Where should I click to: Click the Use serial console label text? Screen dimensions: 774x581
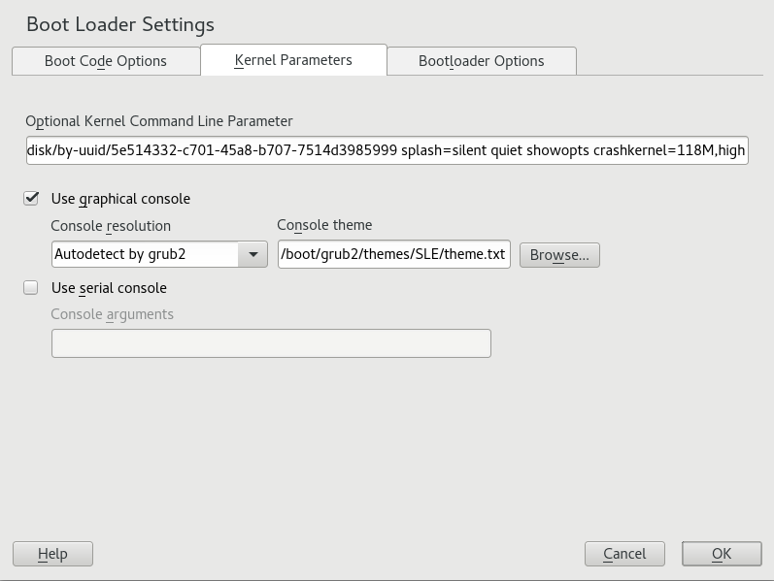109,288
